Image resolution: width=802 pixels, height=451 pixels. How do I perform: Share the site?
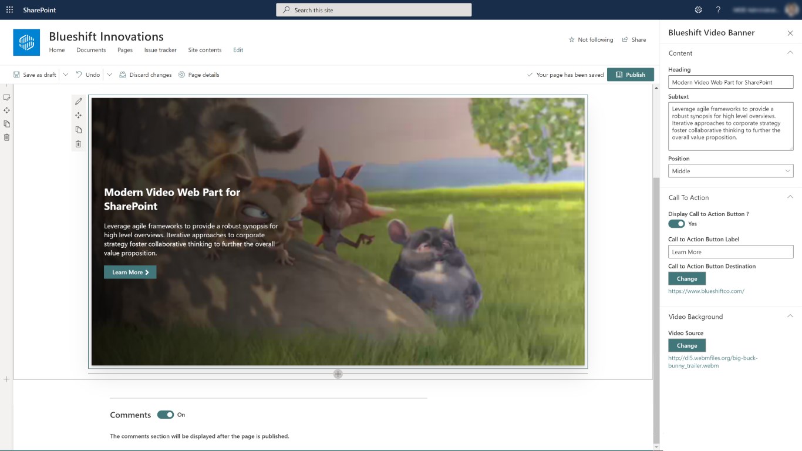pos(634,40)
